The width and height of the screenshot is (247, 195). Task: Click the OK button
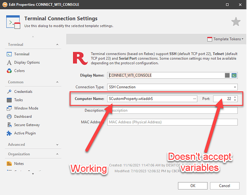192,185
